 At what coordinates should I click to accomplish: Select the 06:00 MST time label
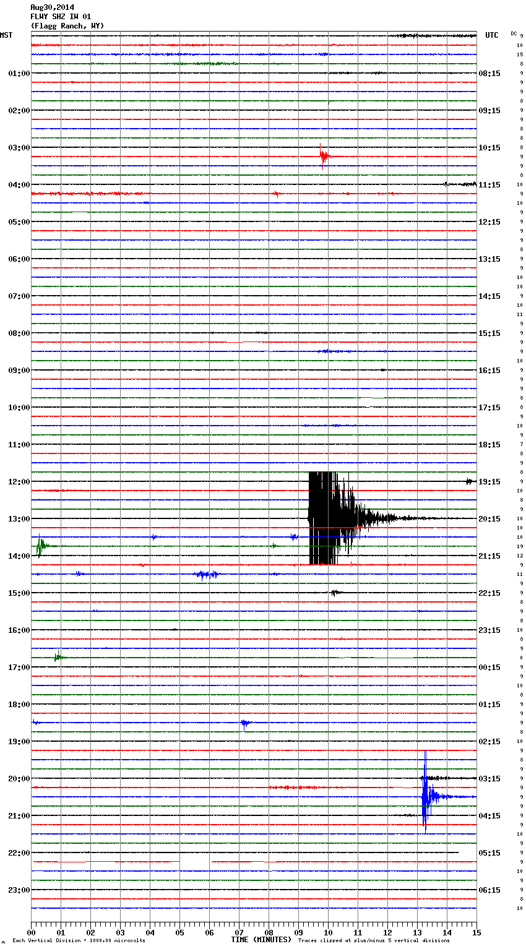[x=19, y=259]
